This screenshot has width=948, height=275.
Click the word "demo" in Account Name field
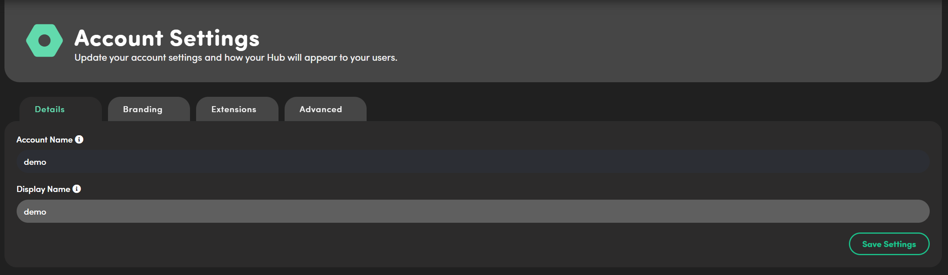(x=35, y=162)
